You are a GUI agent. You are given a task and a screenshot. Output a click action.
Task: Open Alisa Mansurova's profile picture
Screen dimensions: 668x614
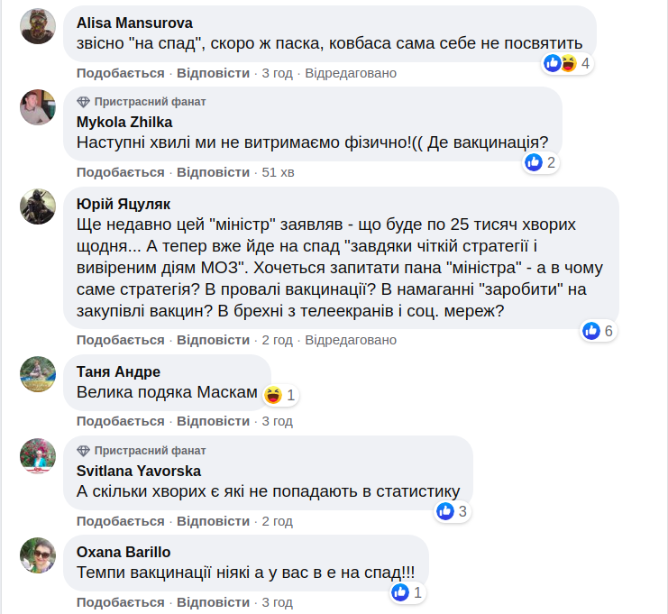(38, 25)
